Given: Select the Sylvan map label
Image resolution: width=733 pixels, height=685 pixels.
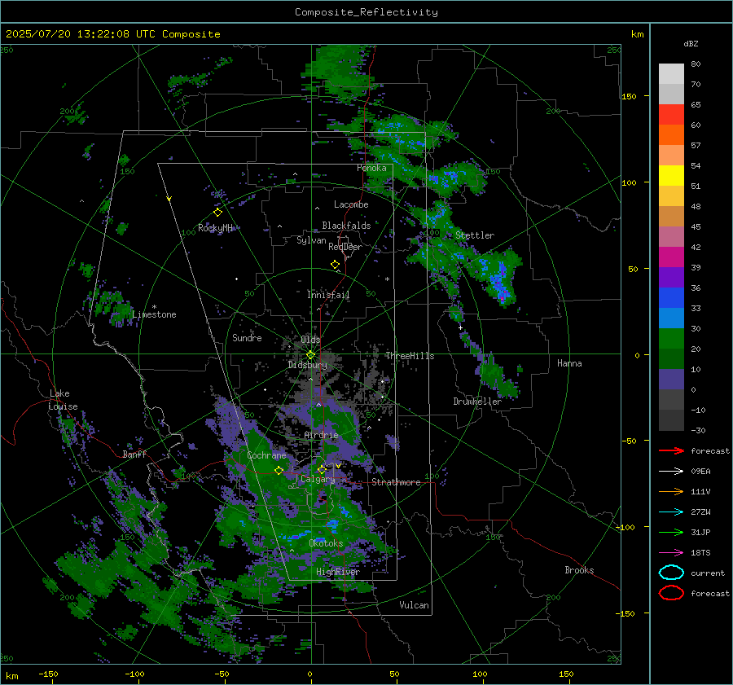Looking at the screenshot, I should (x=311, y=240).
